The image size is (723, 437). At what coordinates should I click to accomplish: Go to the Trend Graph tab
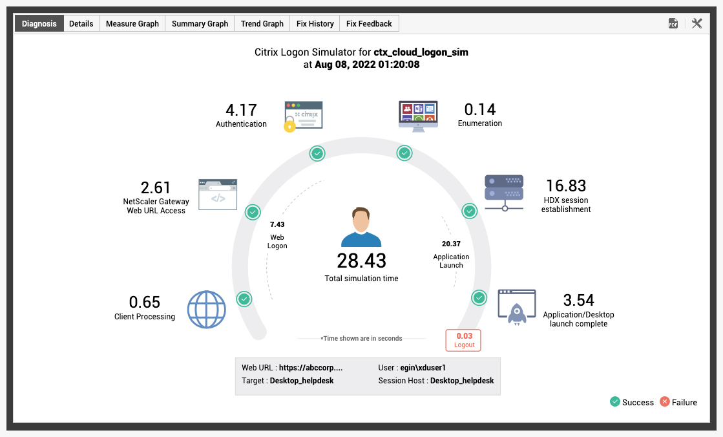262,23
